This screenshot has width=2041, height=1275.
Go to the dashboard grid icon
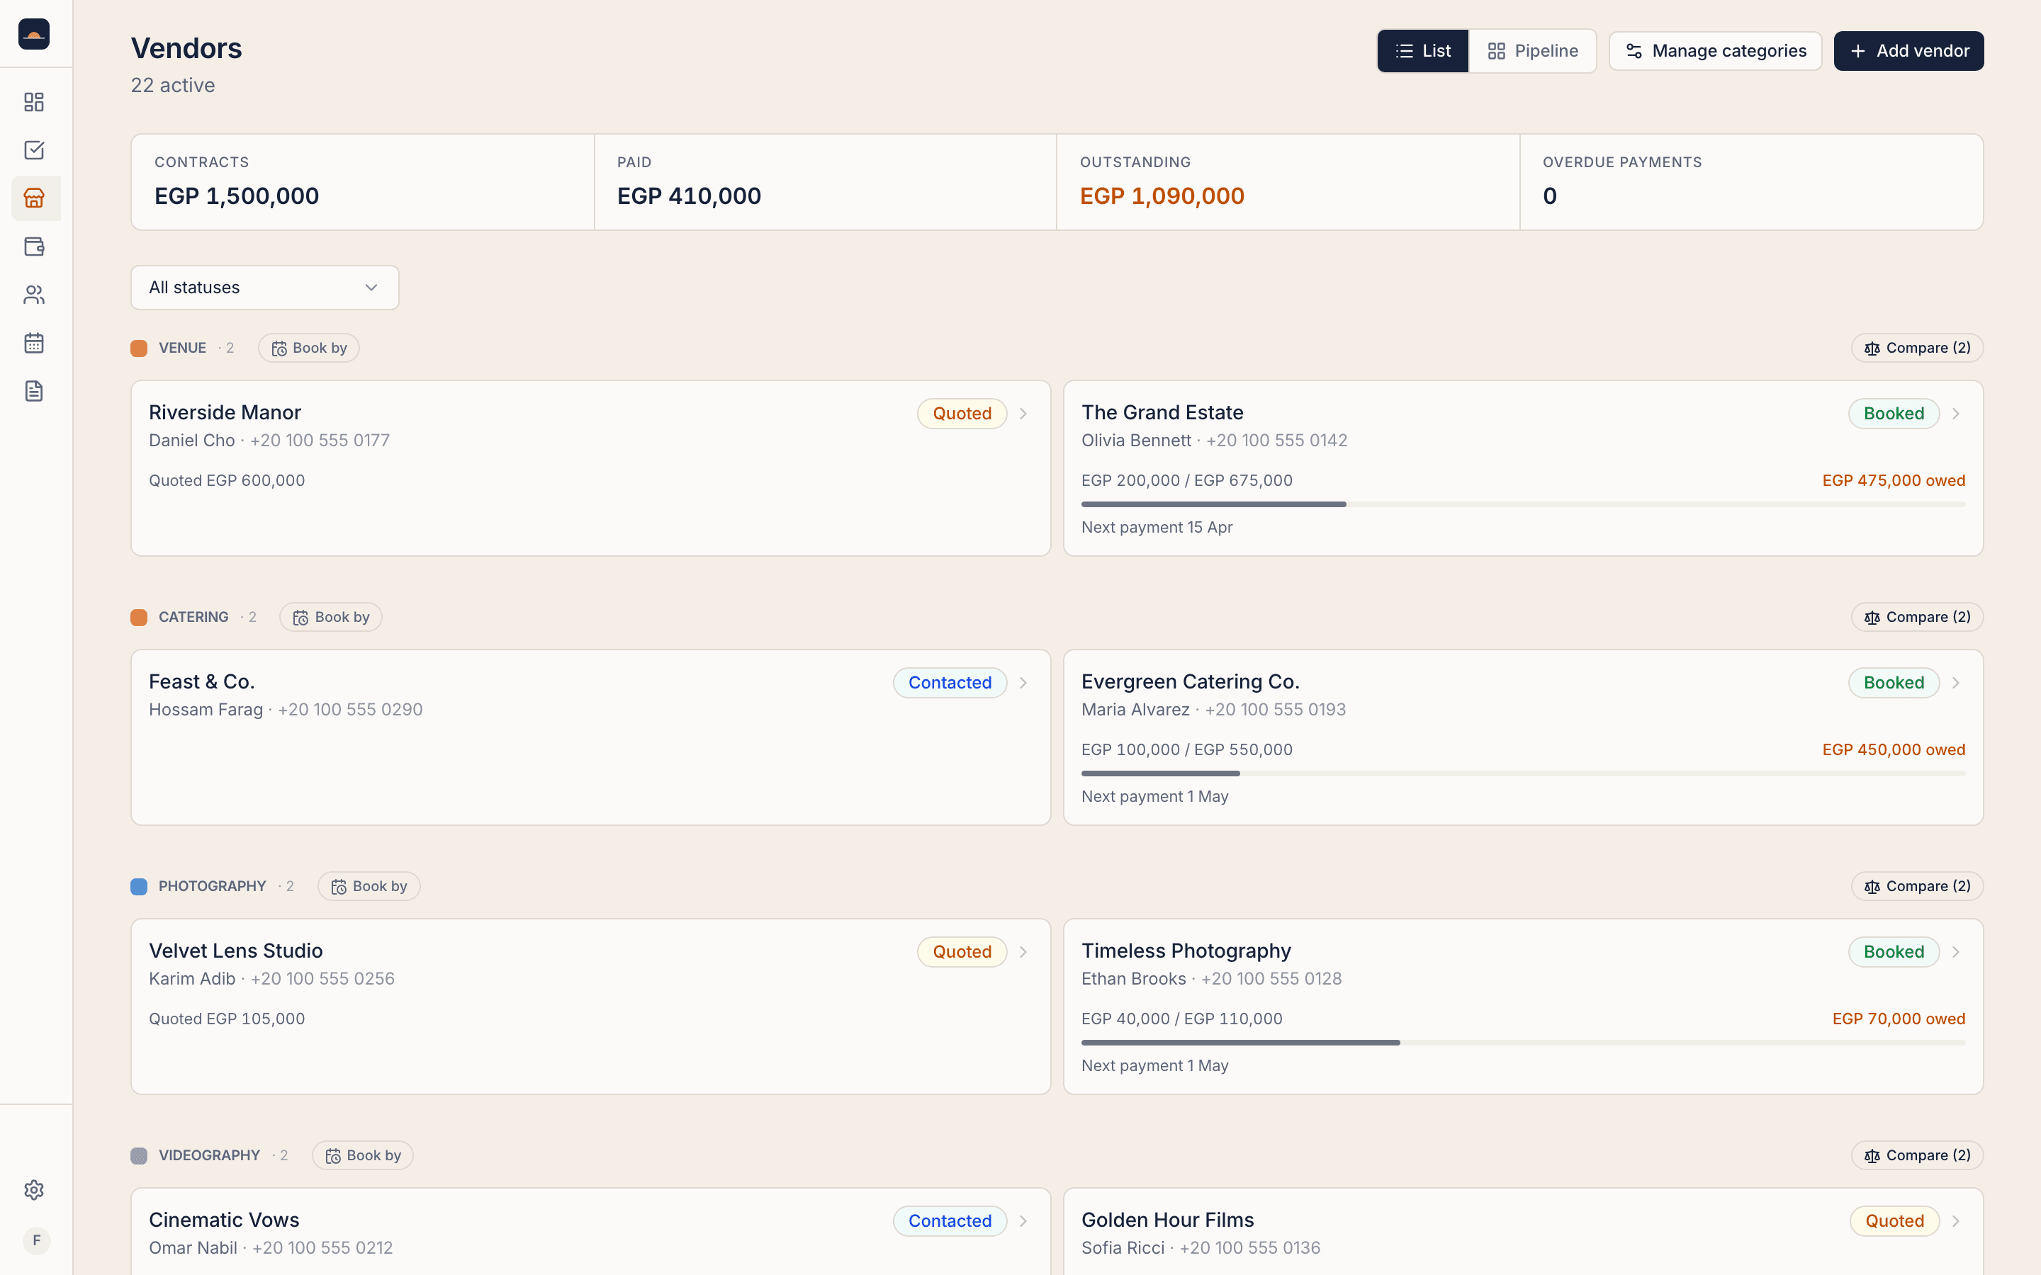coord(34,102)
